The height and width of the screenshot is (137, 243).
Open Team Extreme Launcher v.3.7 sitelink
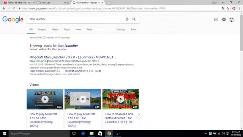tap(46, 71)
